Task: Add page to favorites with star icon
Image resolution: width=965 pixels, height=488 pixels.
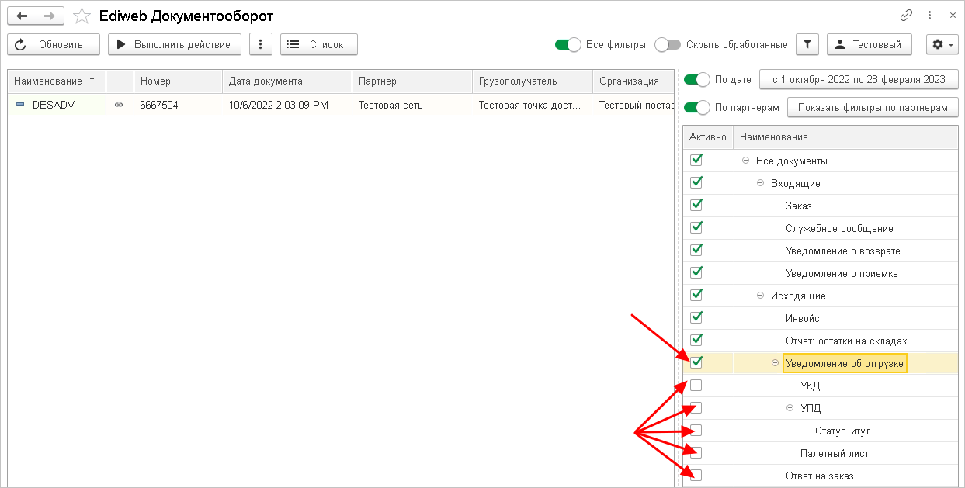Action: 82,16
